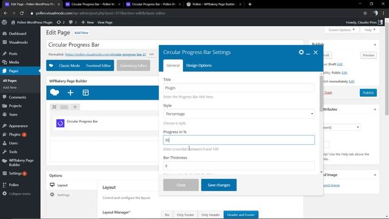This screenshot has width=389, height=219.
Task: Click the Circular Progress Bar element icon
Action: tap(60, 123)
